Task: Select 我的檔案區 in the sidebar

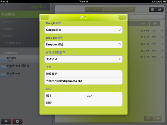Action: pyautogui.click(x=20, y=14)
